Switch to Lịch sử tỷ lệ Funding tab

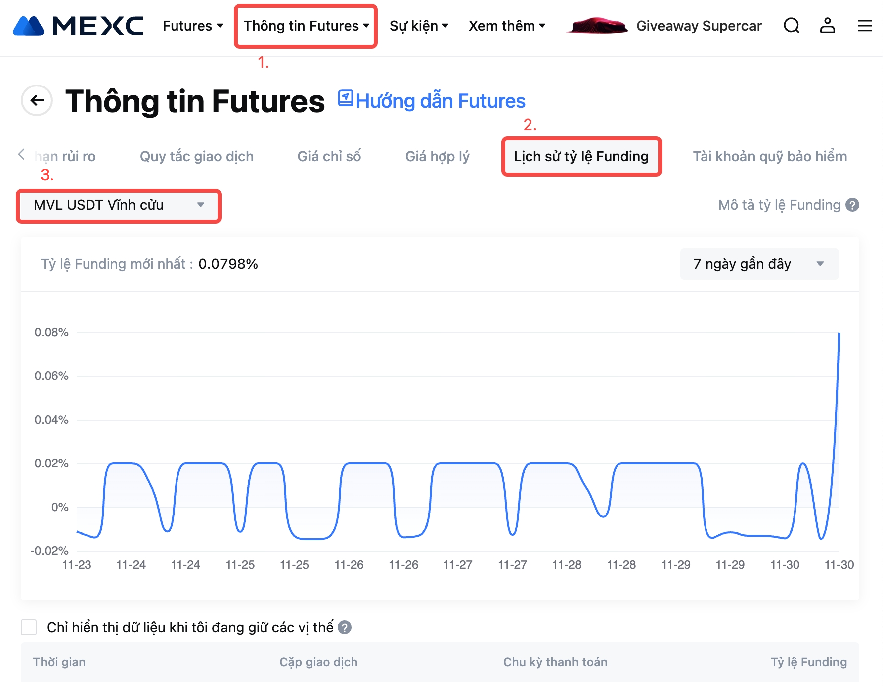581,157
